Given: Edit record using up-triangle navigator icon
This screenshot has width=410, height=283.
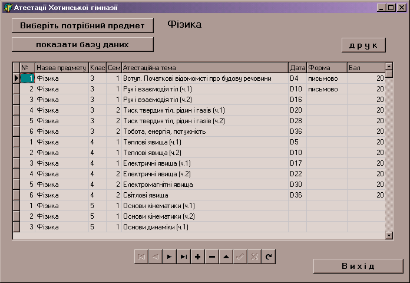Looking at the screenshot, I should [x=226, y=257].
